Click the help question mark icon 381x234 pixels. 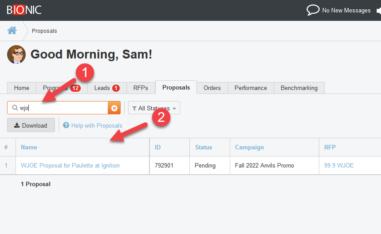coord(66,125)
